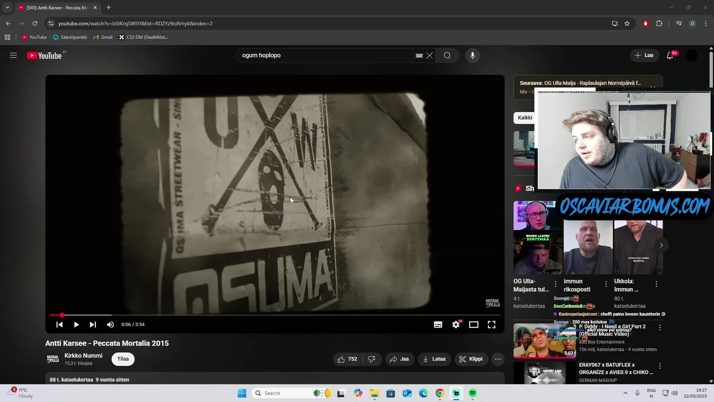Open the immun rikosposti short thumbnail
The width and height of the screenshot is (714, 402).
588,247
